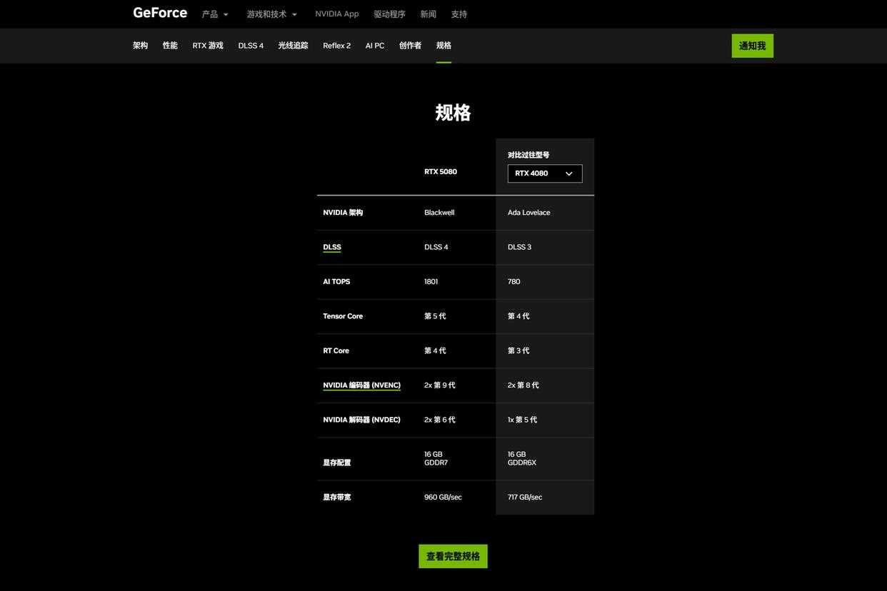The width and height of the screenshot is (887, 591).
Task: Jump to the DLSS 4 section tab
Action: [251, 46]
